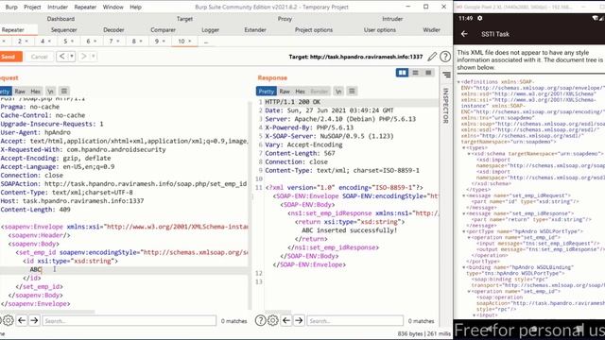
Task: Toggle non-printable chars in Response pane
Action: [338, 92]
